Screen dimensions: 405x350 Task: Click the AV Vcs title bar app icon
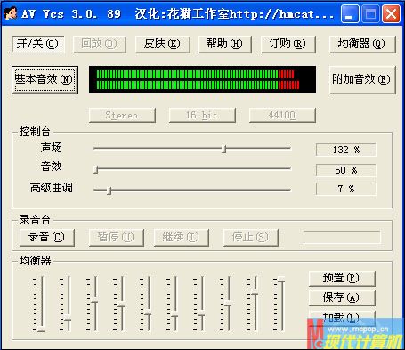(10, 13)
